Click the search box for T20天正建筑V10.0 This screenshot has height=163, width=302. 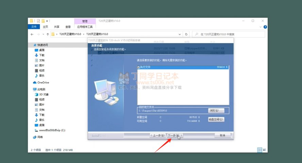pos(229,34)
